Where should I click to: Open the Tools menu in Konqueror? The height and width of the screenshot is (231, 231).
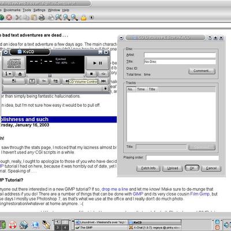(x=27, y=10)
